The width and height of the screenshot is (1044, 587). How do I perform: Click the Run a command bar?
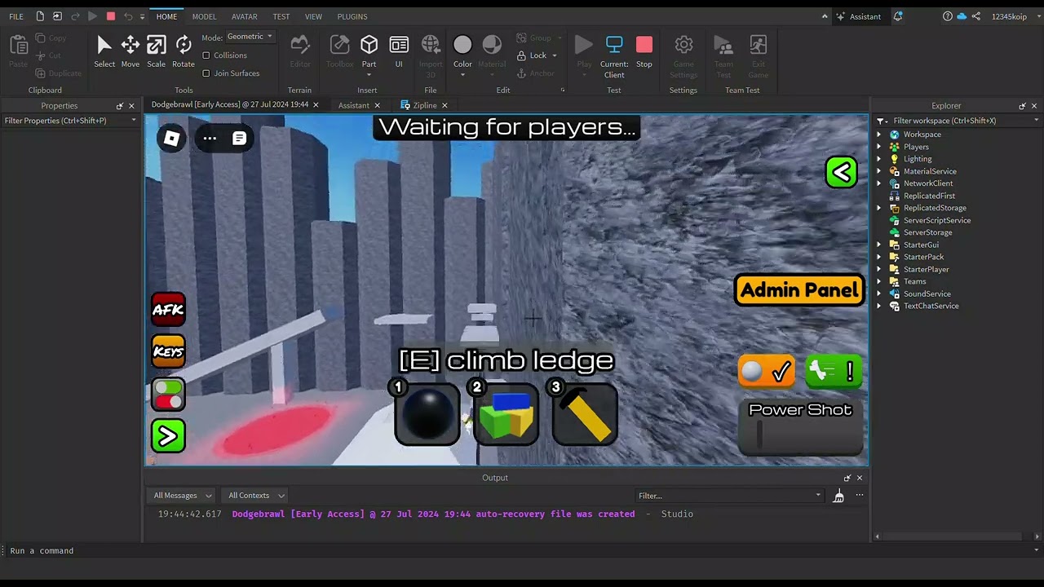[522, 551]
